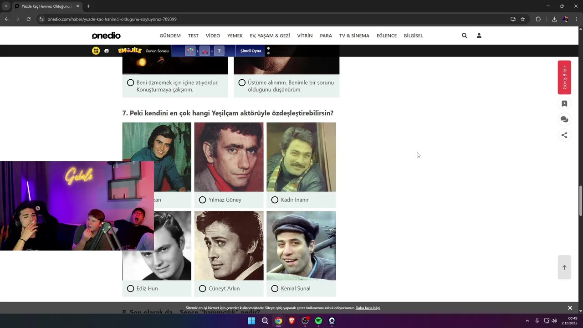Go to the onedio logo homepage

pyautogui.click(x=106, y=36)
